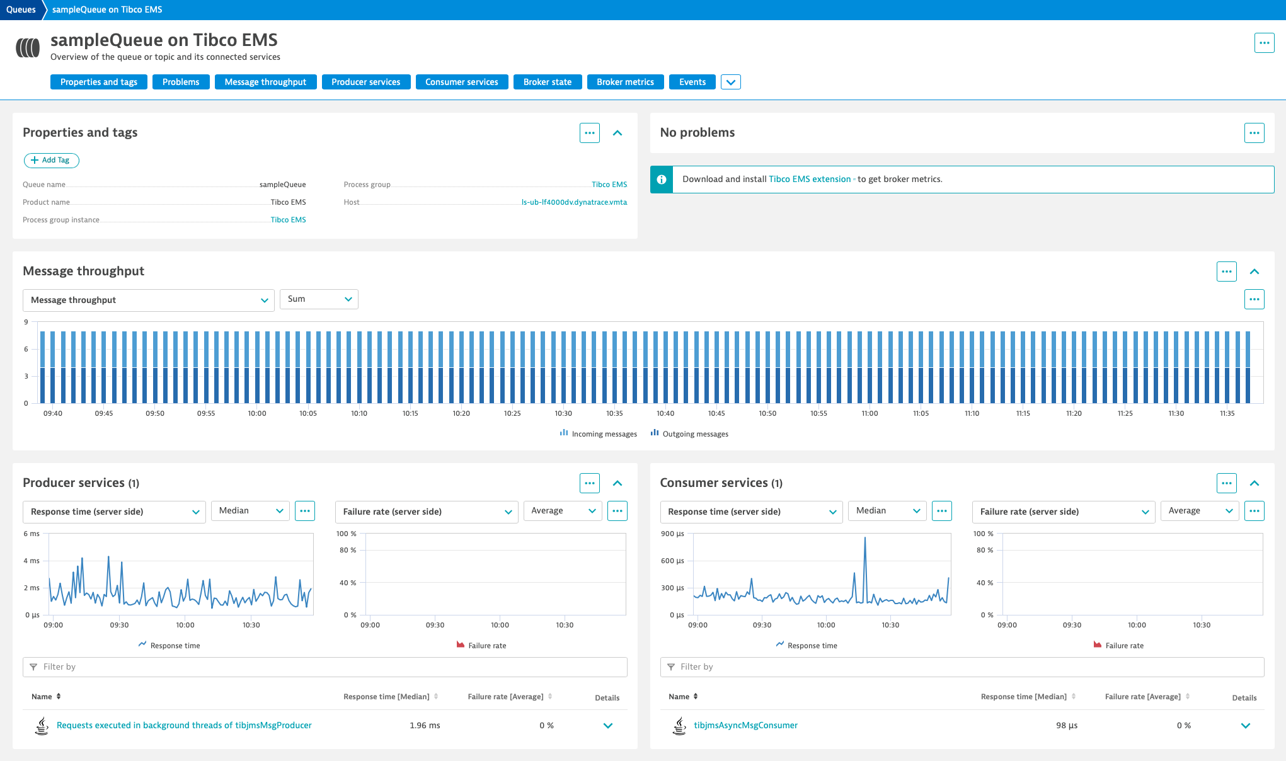Open Producer Average aggregation dropdown
The height and width of the screenshot is (761, 1286).
point(563,511)
